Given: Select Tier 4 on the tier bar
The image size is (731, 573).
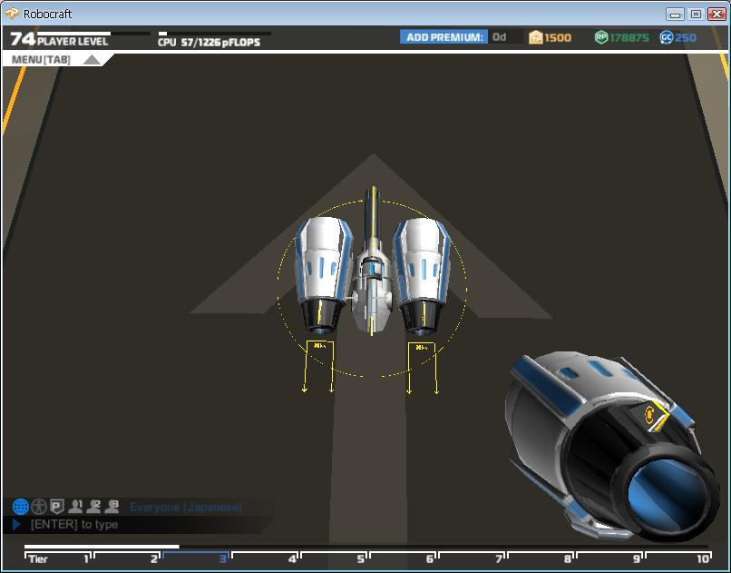Looking at the screenshot, I should click(265, 558).
